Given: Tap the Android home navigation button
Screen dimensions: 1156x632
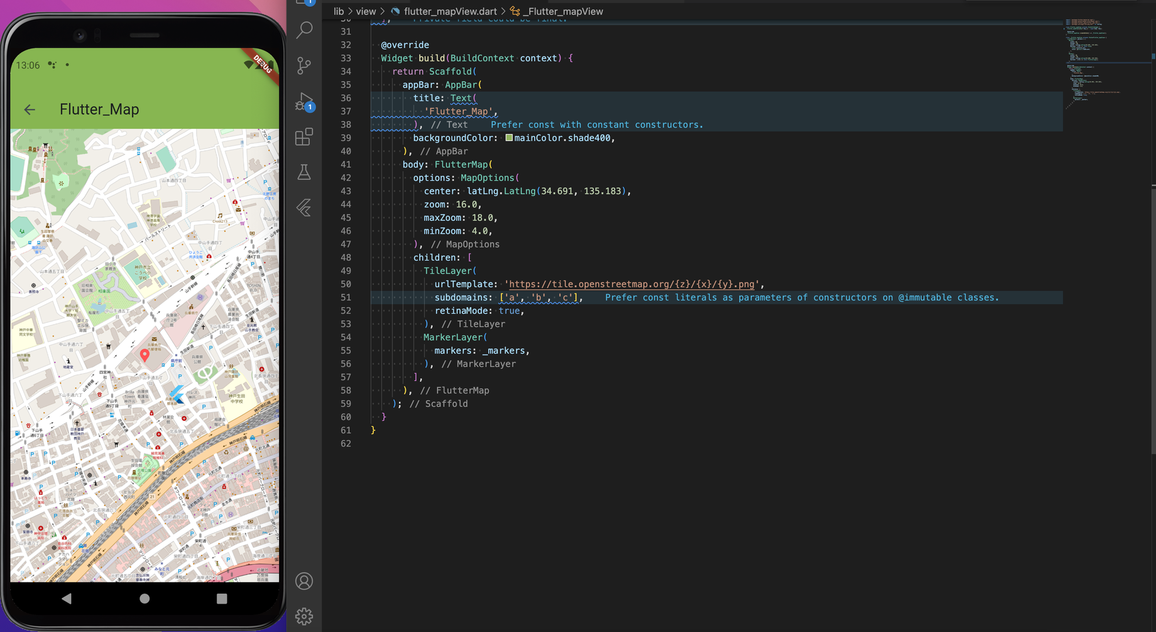Looking at the screenshot, I should [144, 598].
